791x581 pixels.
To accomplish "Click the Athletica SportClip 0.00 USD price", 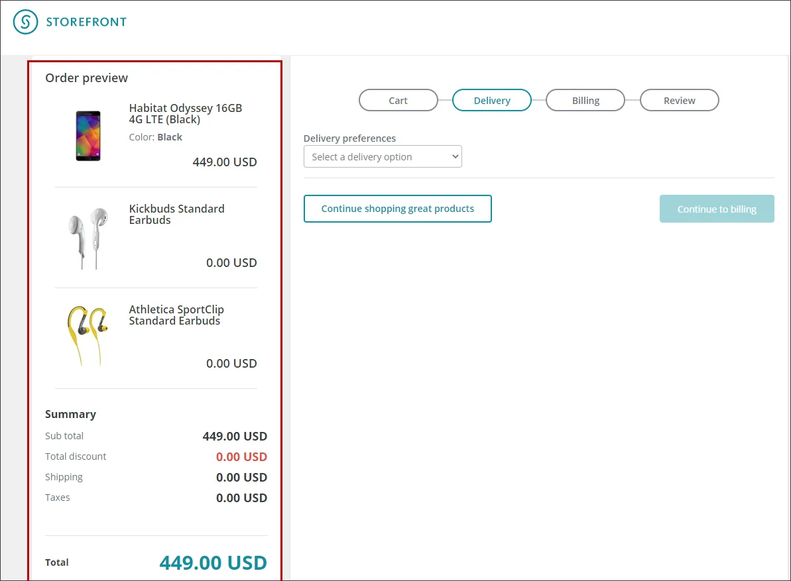I will (231, 363).
